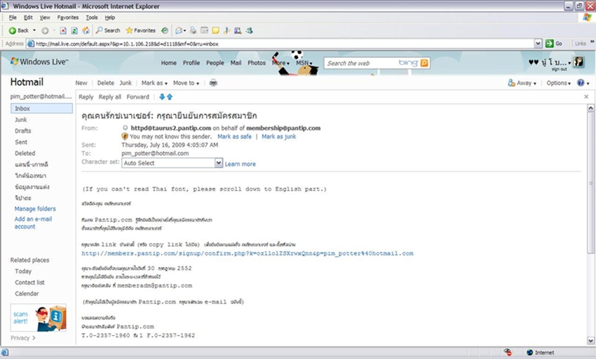Go to previous message up arrow
Screen dimensions: 596x359
click(170, 97)
